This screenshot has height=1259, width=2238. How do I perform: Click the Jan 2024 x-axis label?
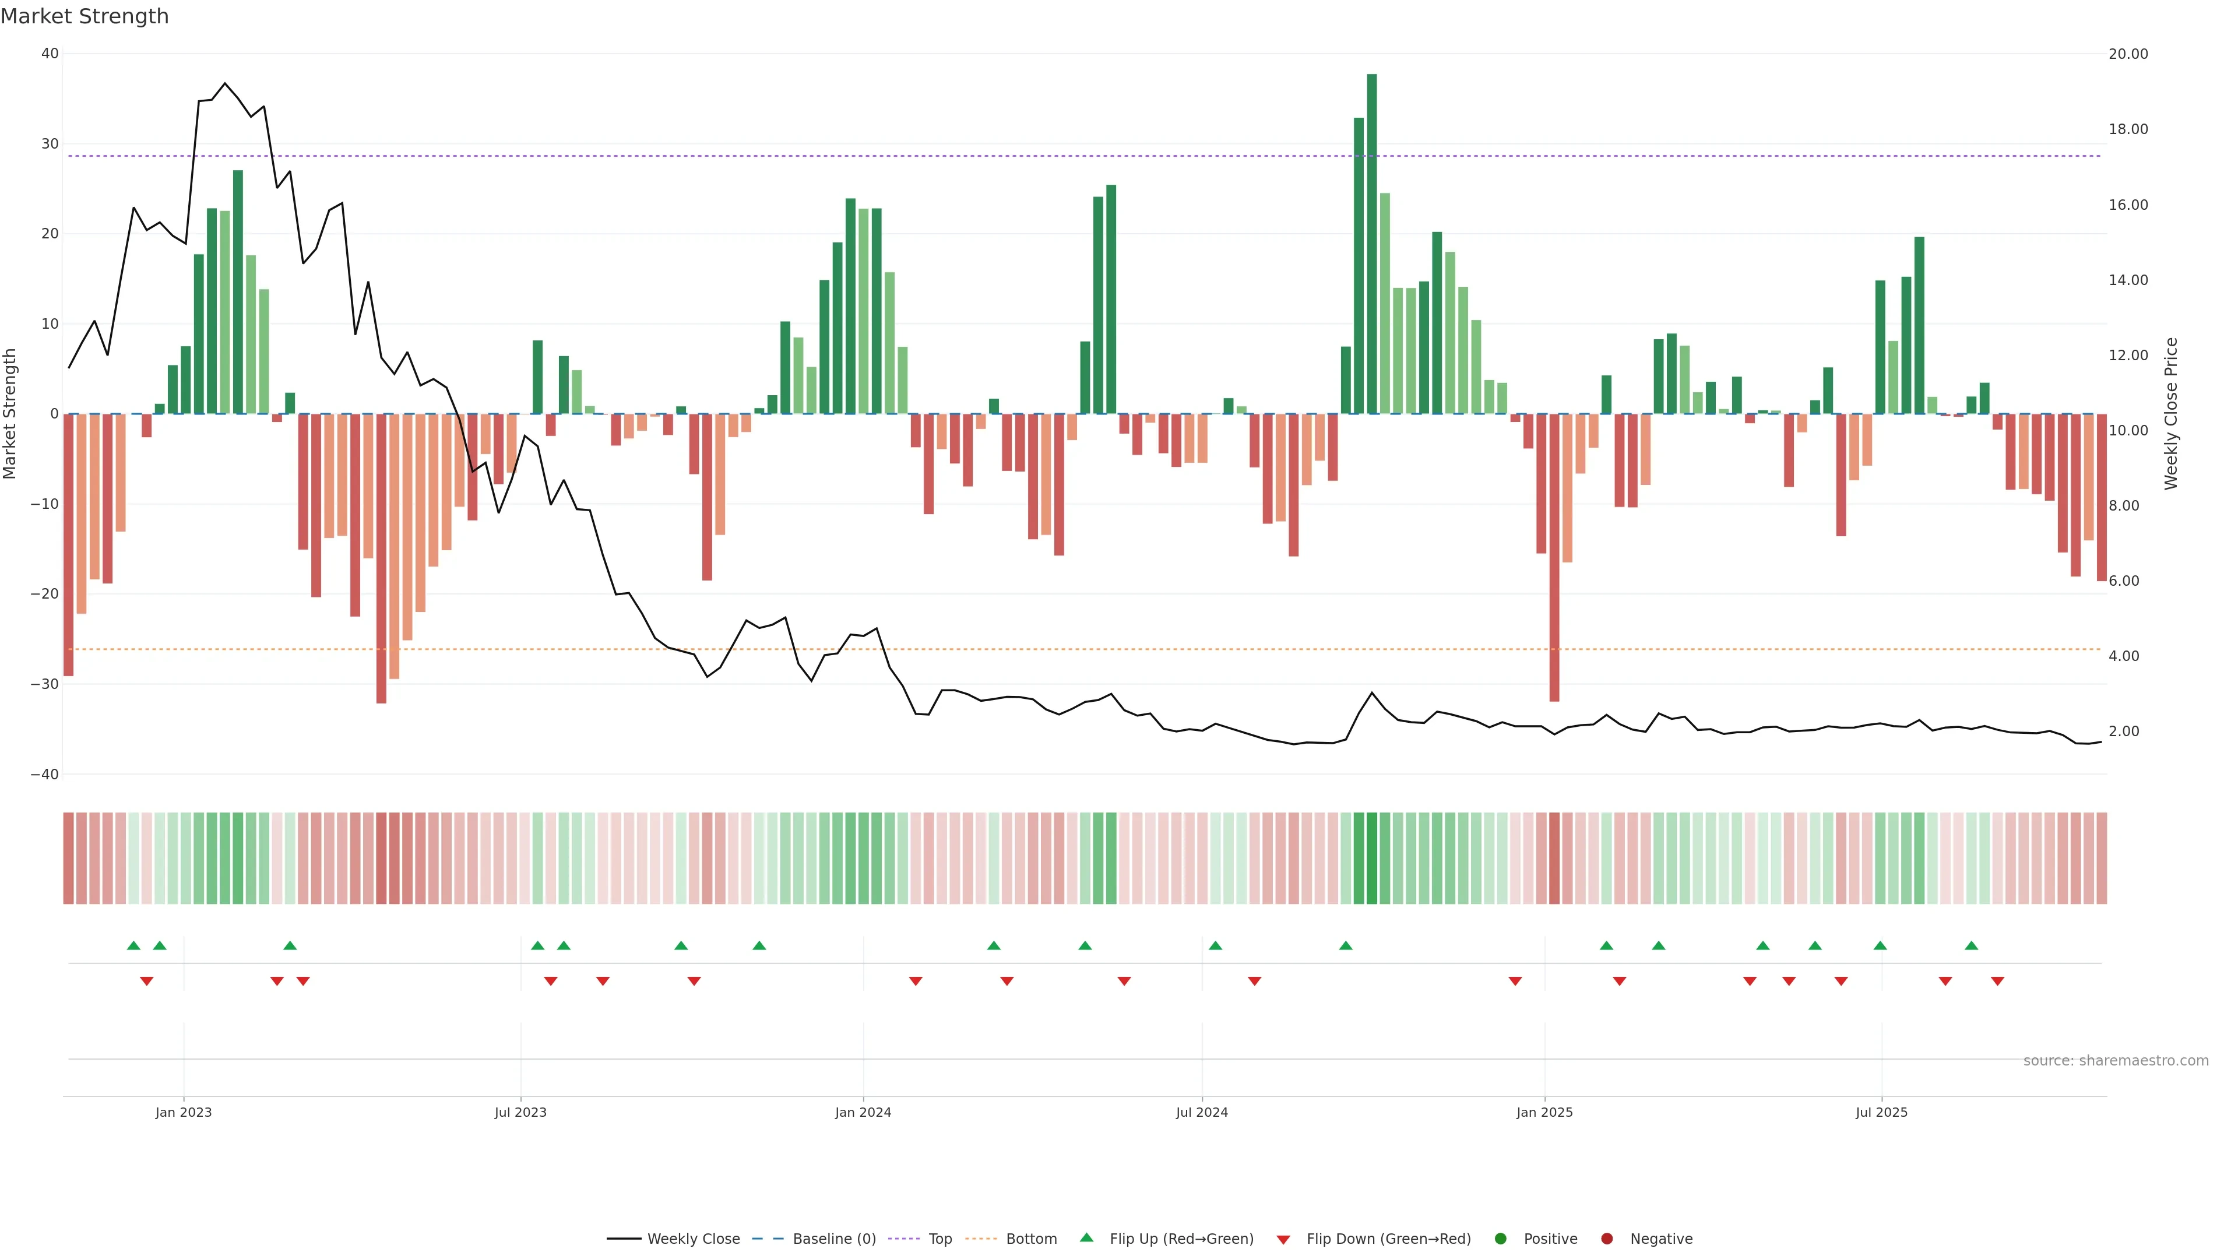pyautogui.click(x=863, y=1112)
